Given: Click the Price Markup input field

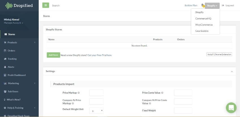Looking at the screenshot, I should coord(96,93).
